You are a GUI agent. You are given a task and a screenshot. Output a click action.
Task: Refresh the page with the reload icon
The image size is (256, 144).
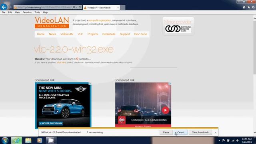[x=80, y=7]
